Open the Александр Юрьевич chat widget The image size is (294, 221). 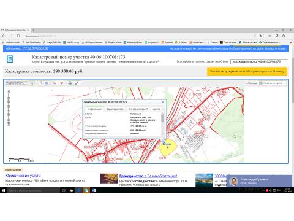[259, 181]
